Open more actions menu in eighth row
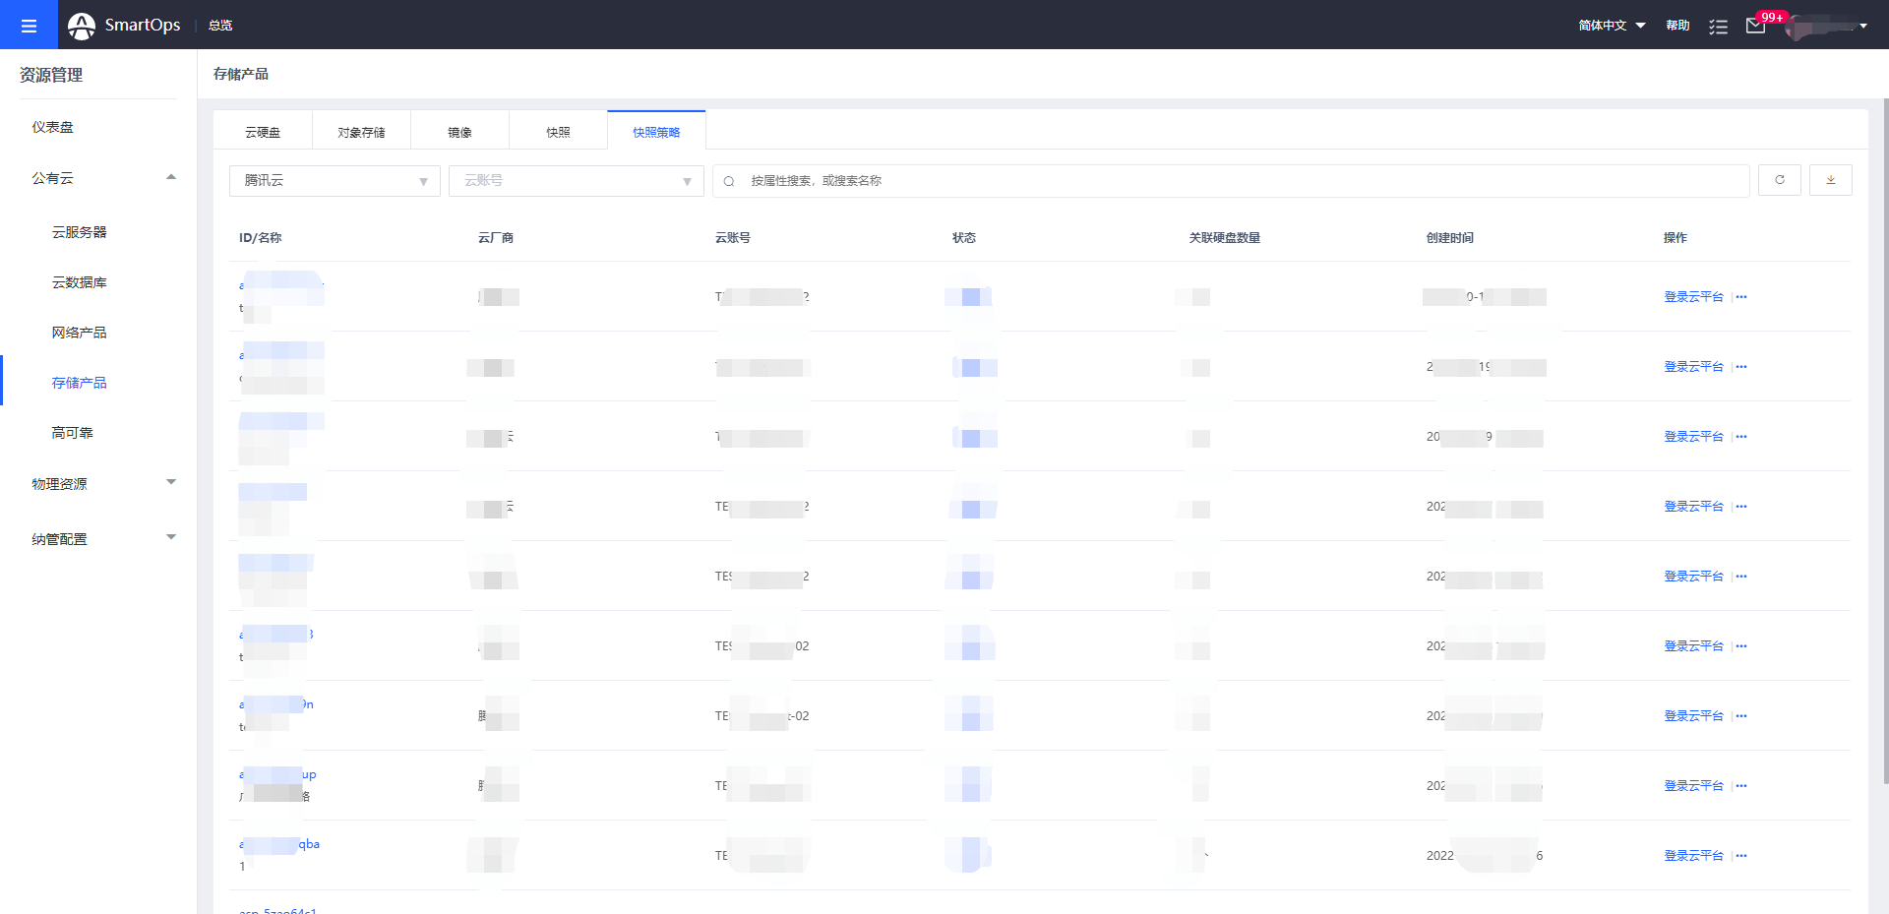 (x=1741, y=786)
